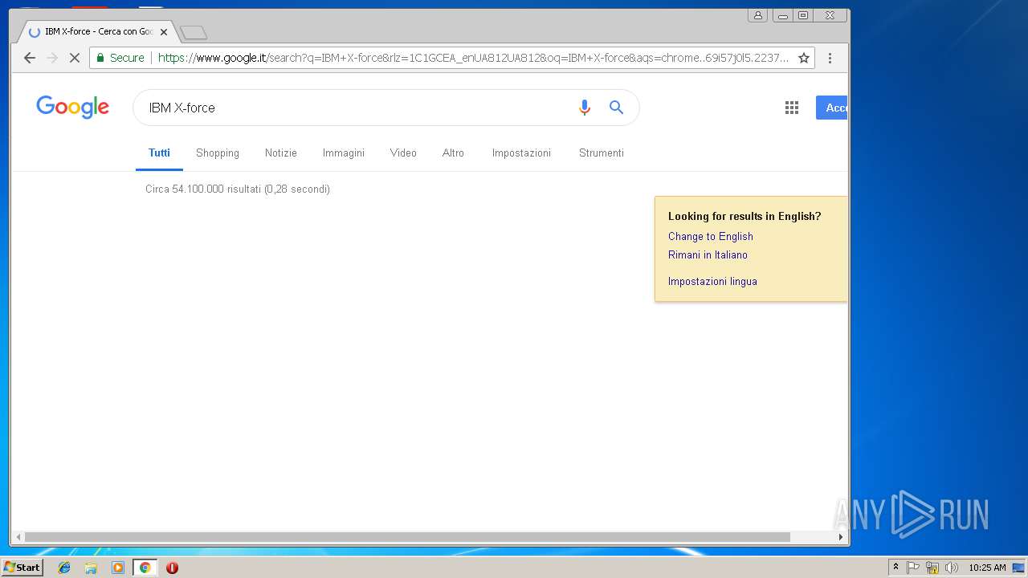1028x578 pixels.
Task: Click the Action Center flag icon
Action: (913, 568)
